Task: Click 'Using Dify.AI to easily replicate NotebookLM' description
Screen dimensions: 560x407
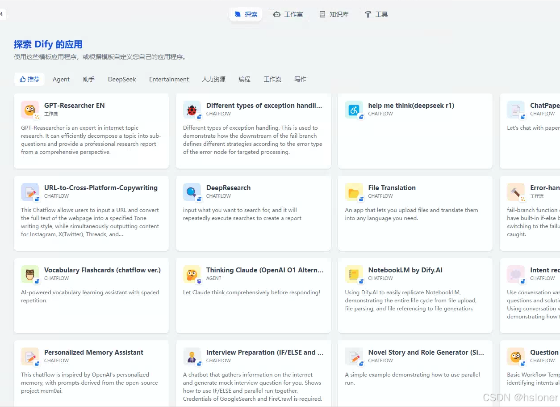Action: click(411, 301)
